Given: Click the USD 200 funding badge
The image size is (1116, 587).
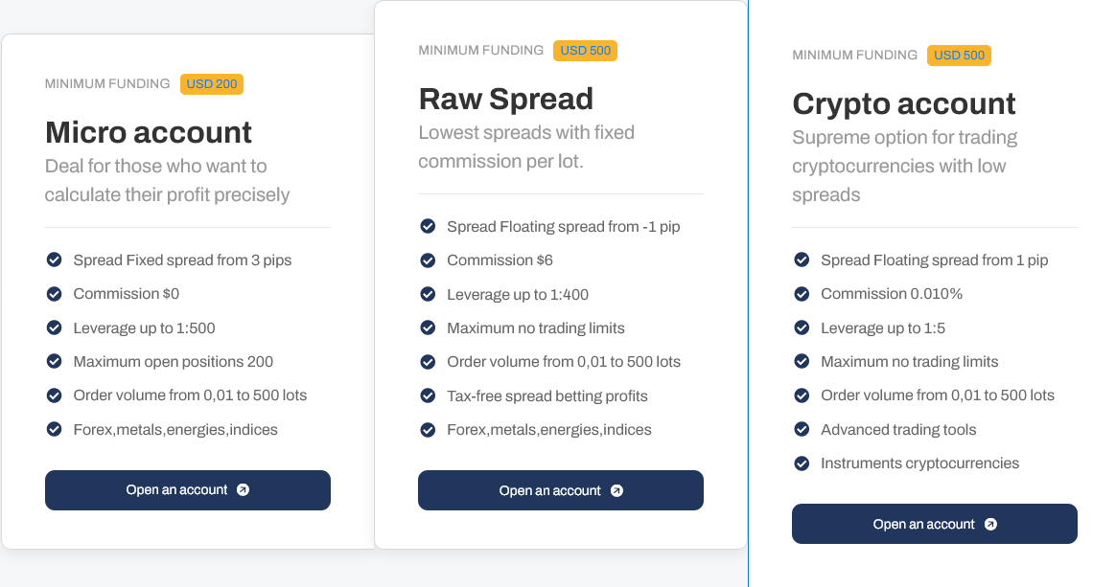Looking at the screenshot, I should point(211,84).
